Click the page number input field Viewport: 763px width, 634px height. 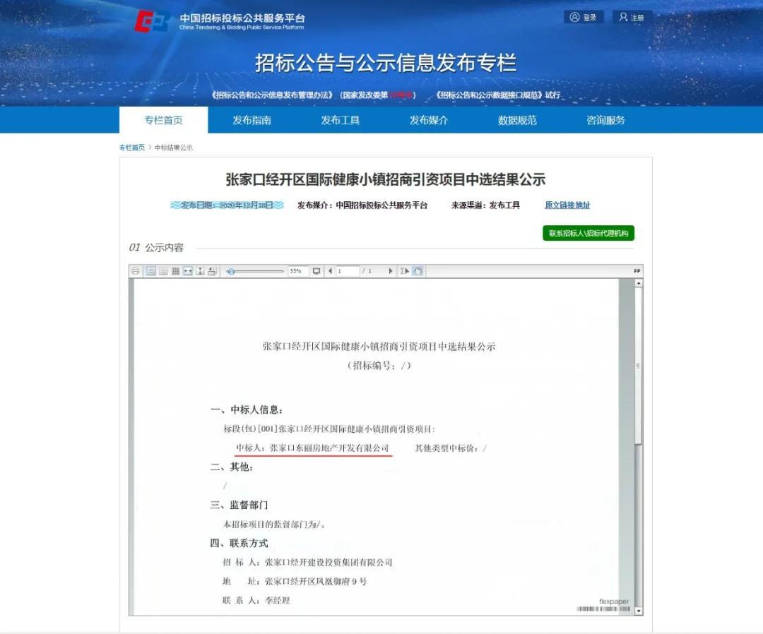348,271
